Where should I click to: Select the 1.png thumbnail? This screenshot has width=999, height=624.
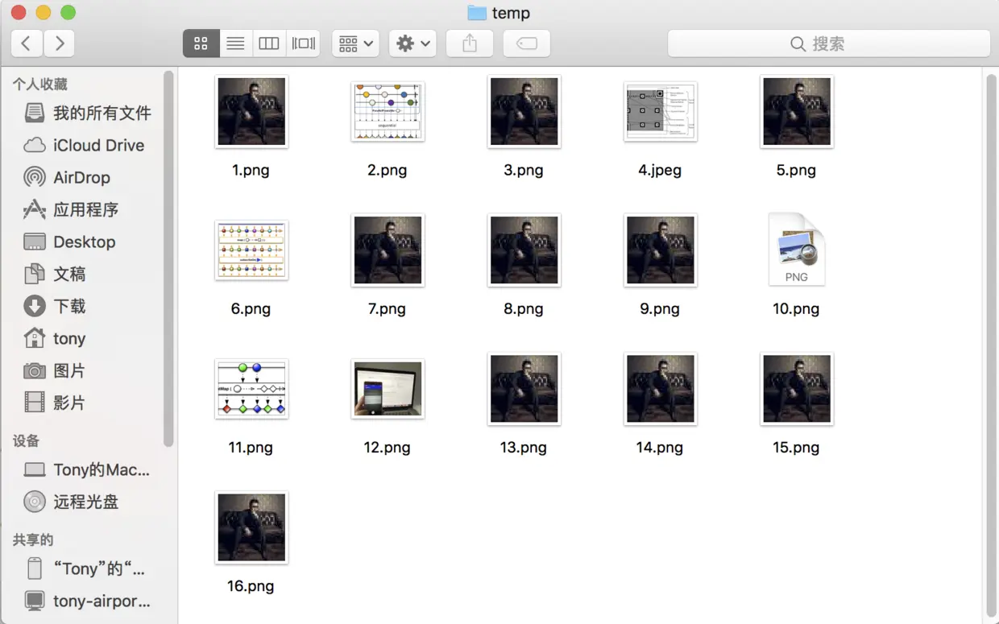[251, 111]
